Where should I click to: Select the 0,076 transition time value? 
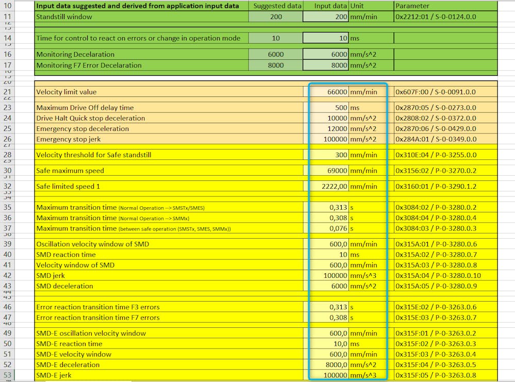[x=325, y=228]
